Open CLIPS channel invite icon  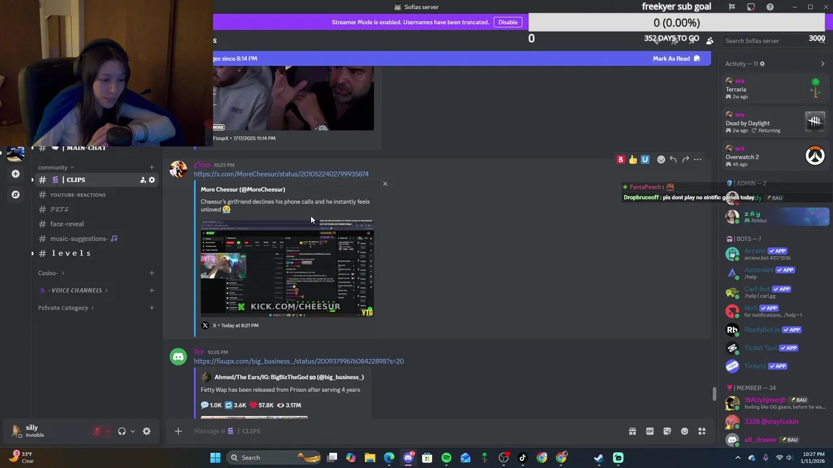143,180
